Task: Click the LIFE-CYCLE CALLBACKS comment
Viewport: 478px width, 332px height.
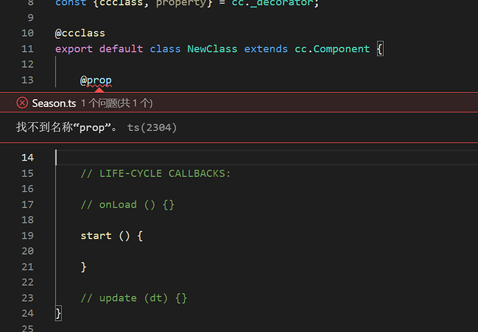Action: point(155,173)
